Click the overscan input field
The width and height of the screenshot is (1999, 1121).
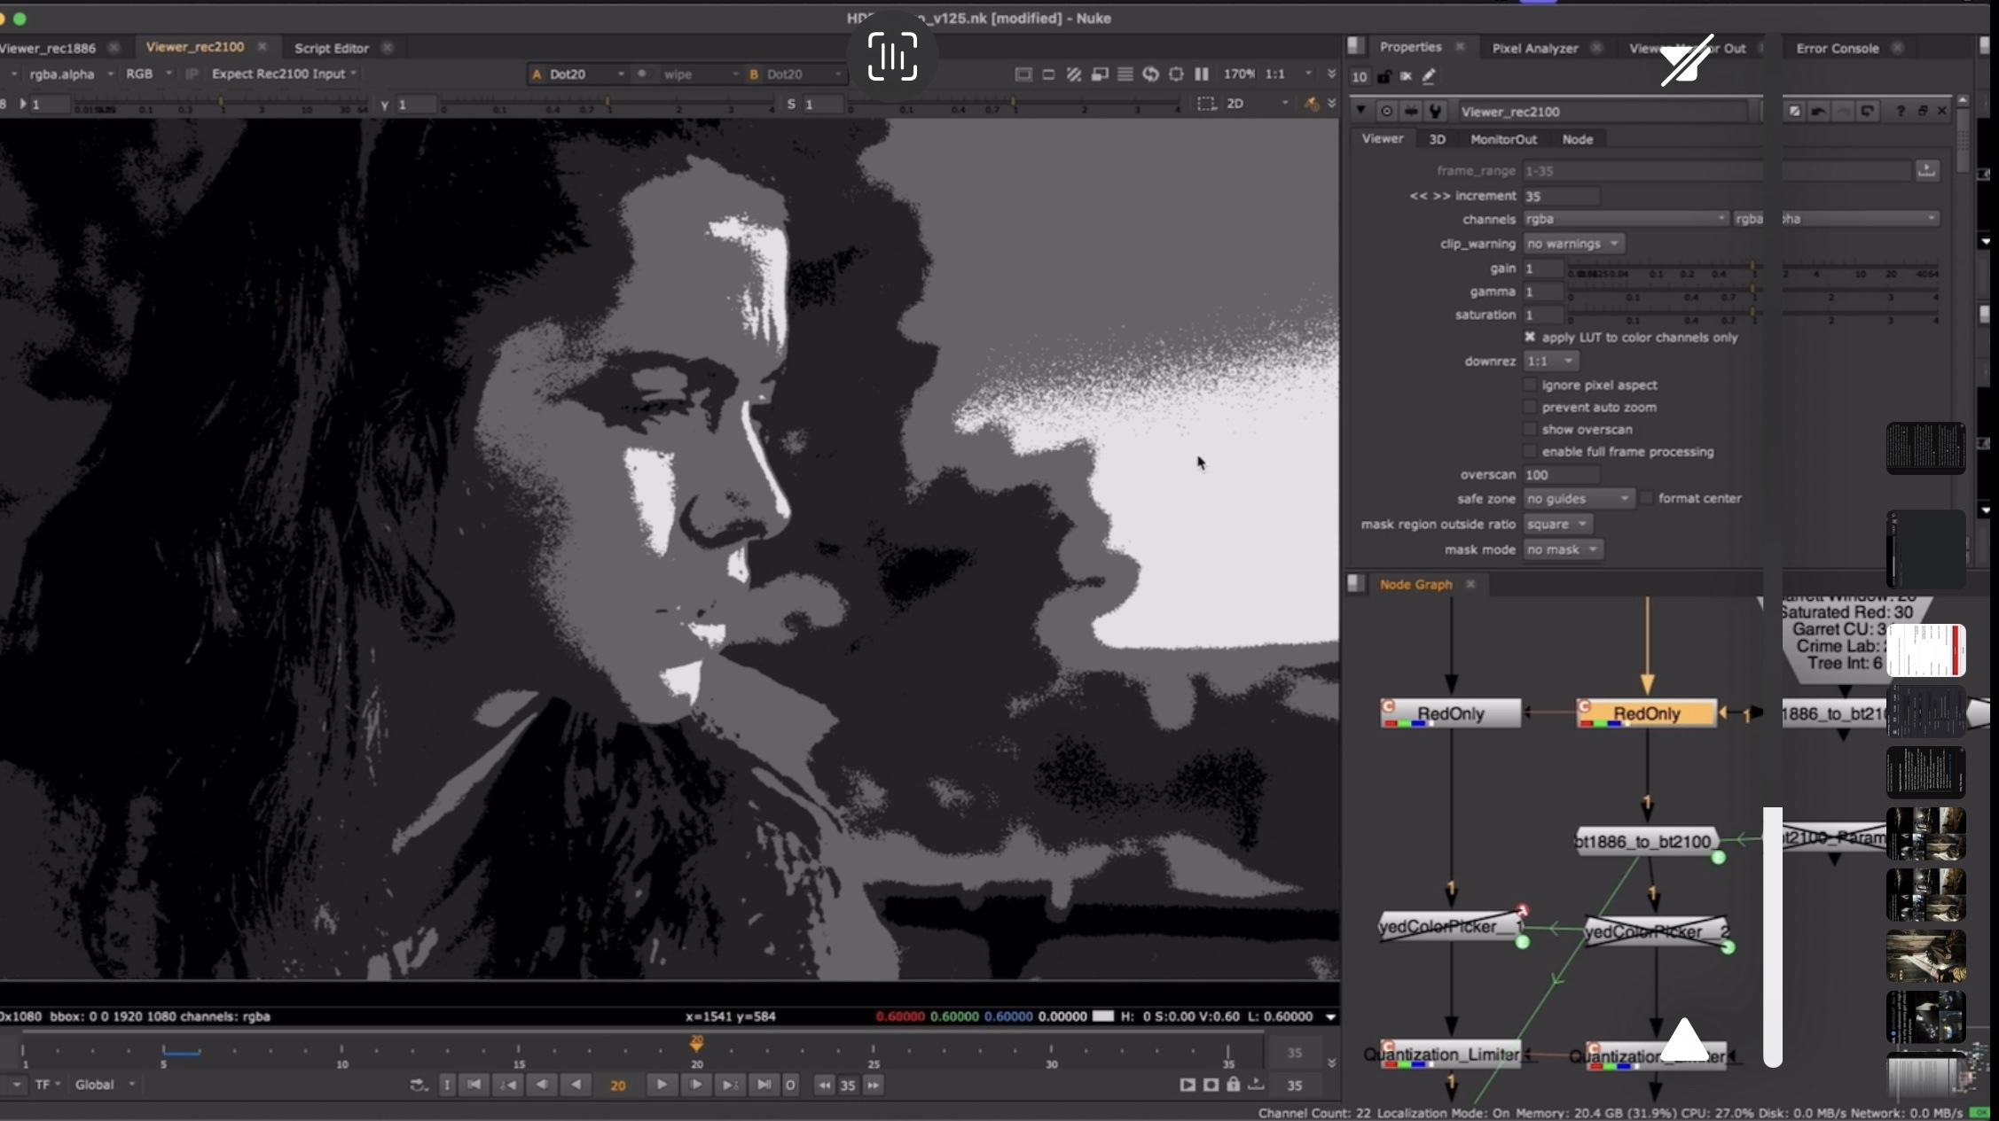(1561, 475)
